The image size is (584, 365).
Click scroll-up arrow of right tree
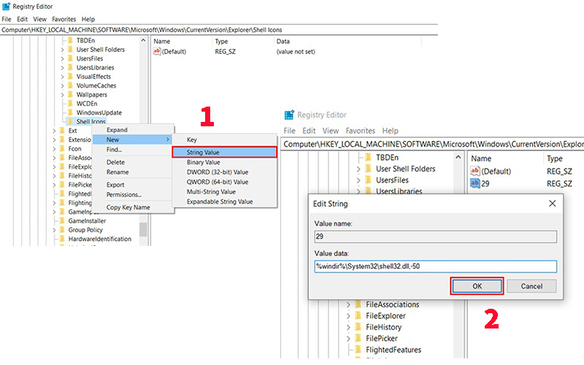[x=458, y=157]
